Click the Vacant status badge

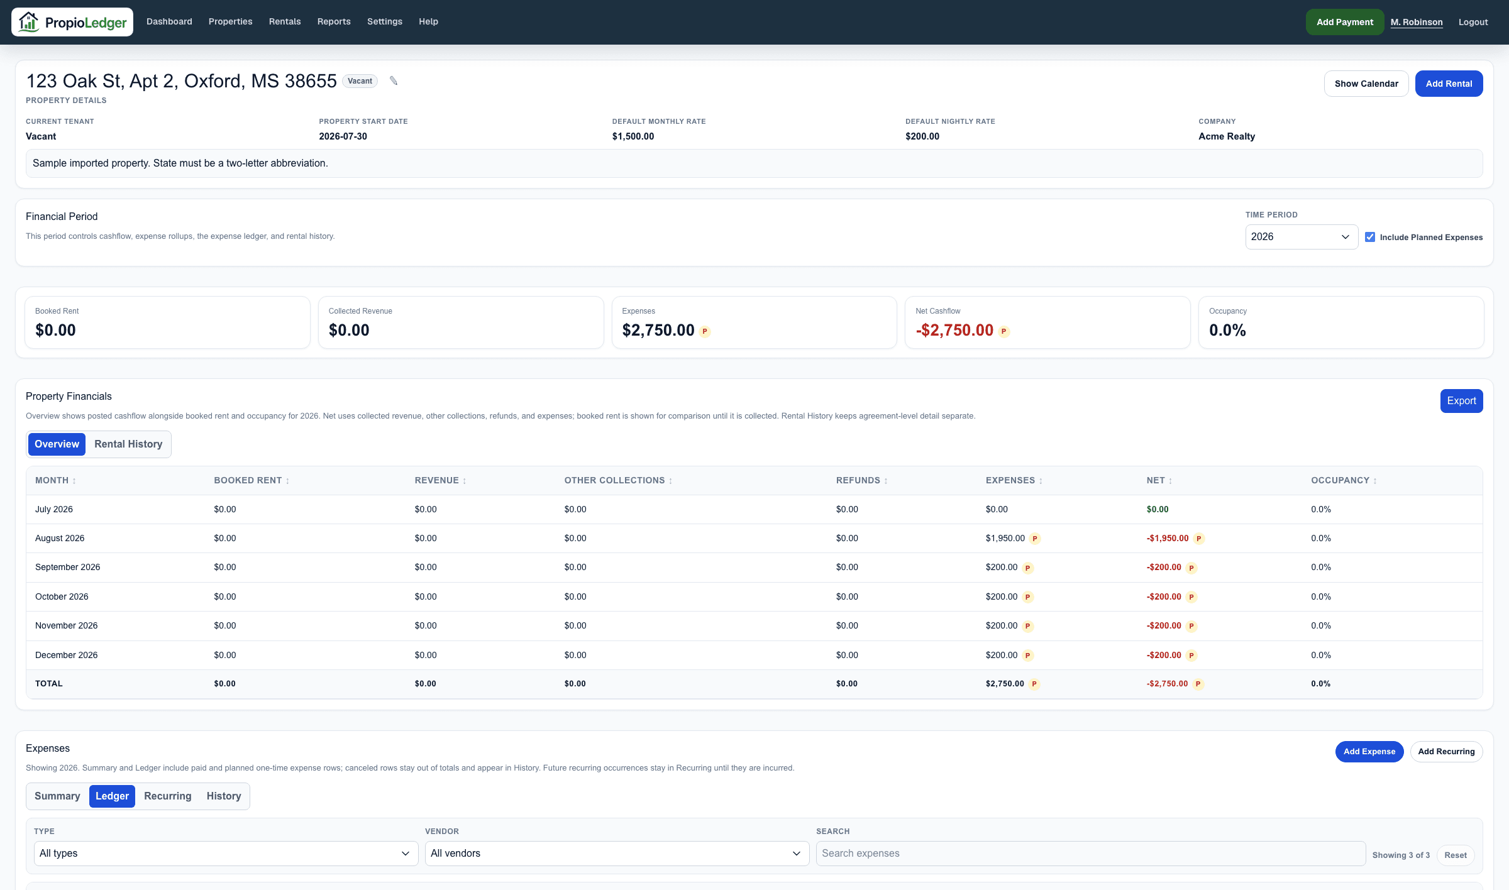coord(360,81)
